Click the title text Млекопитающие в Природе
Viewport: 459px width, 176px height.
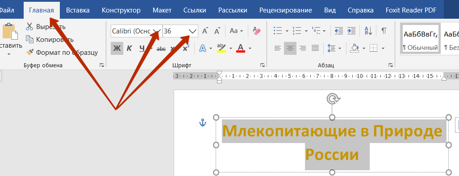click(x=332, y=131)
